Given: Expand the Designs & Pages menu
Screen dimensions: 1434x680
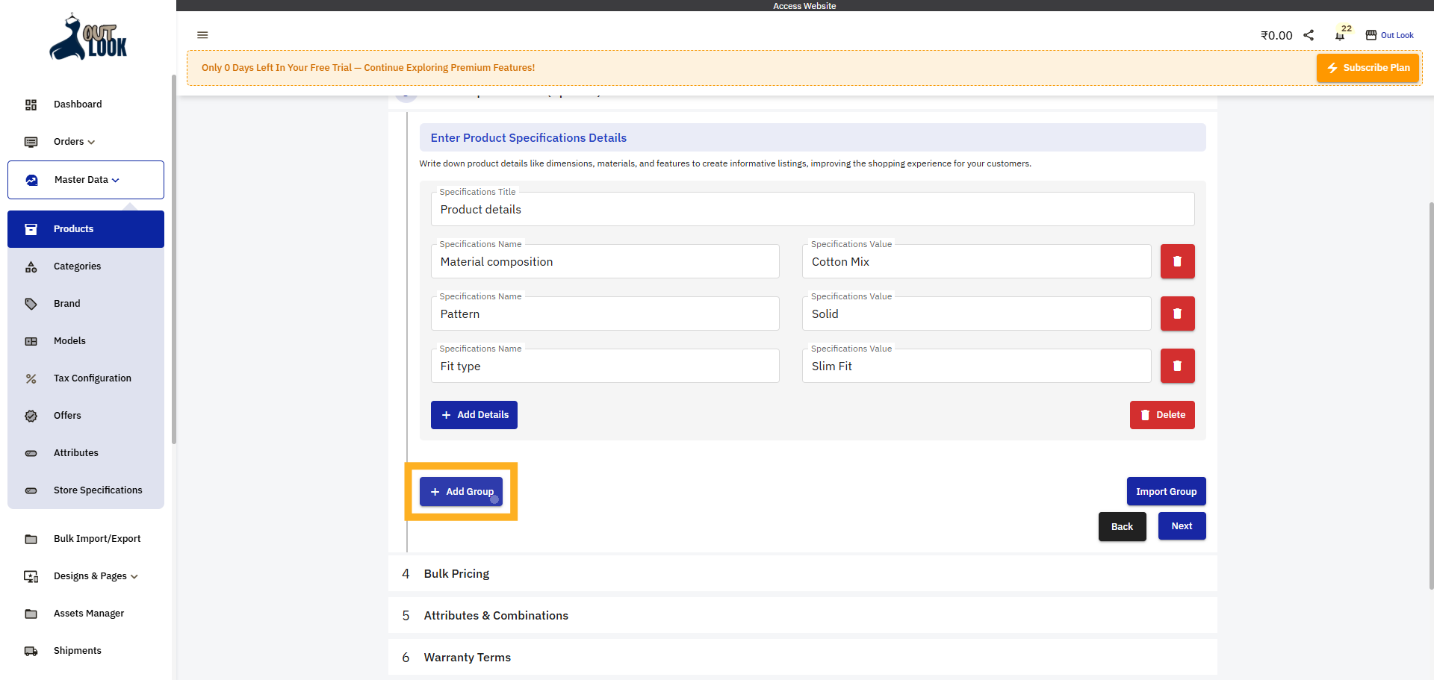Looking at the screenshot, I should [x=95, y=576].
